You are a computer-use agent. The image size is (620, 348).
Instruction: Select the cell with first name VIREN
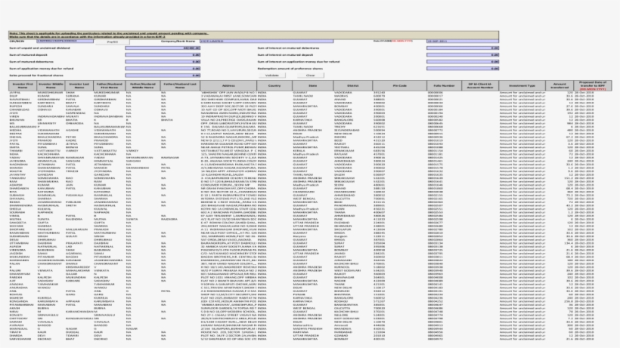tap(23, 116)
